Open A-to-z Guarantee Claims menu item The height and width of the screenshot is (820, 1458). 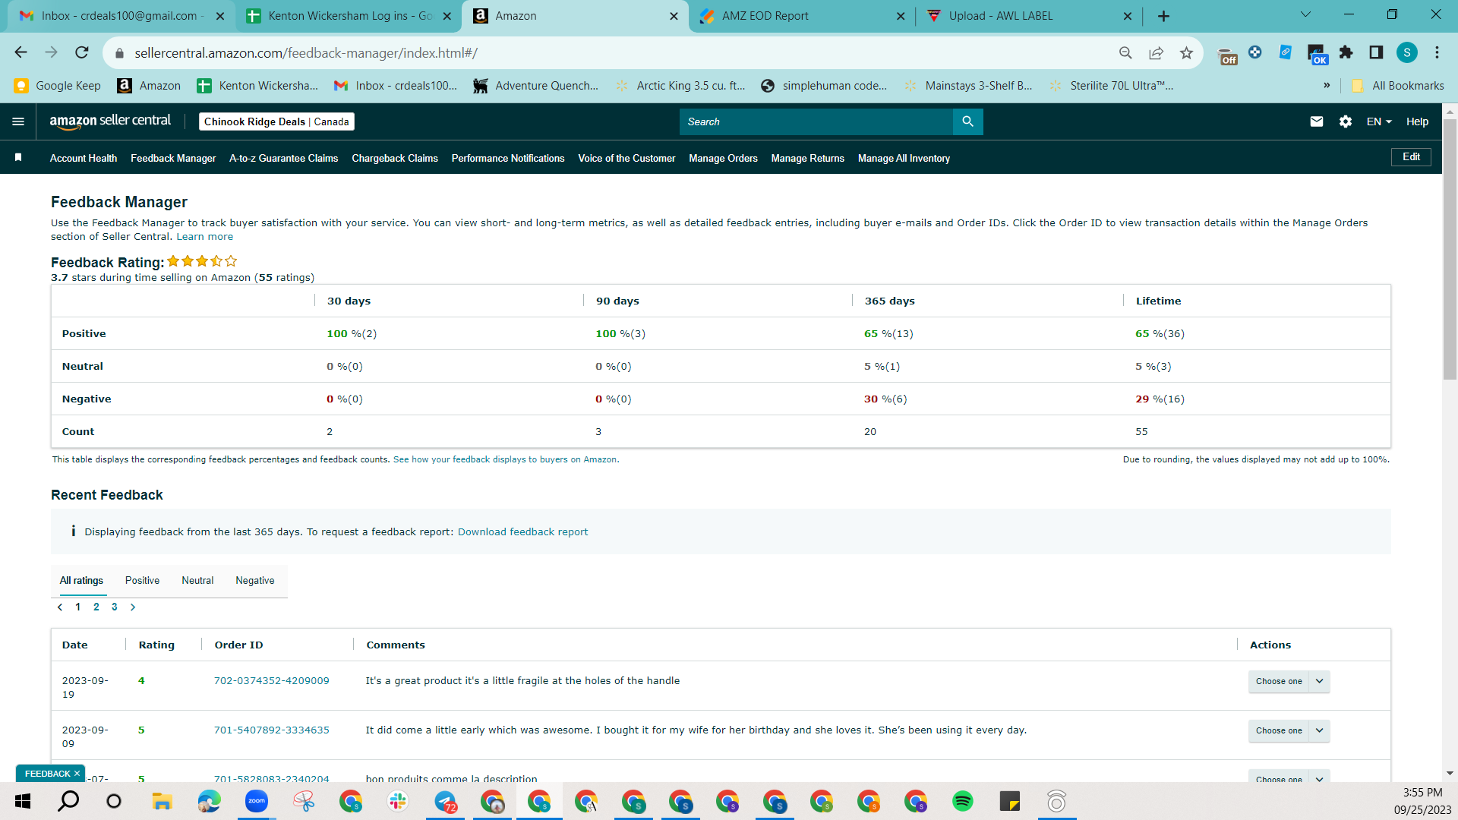[283, 158]
